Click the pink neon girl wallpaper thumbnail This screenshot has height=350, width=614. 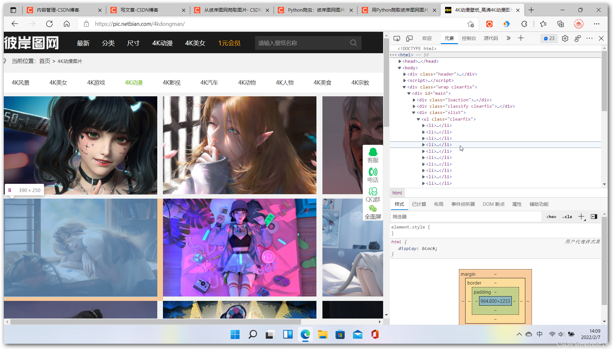(239, 247)
